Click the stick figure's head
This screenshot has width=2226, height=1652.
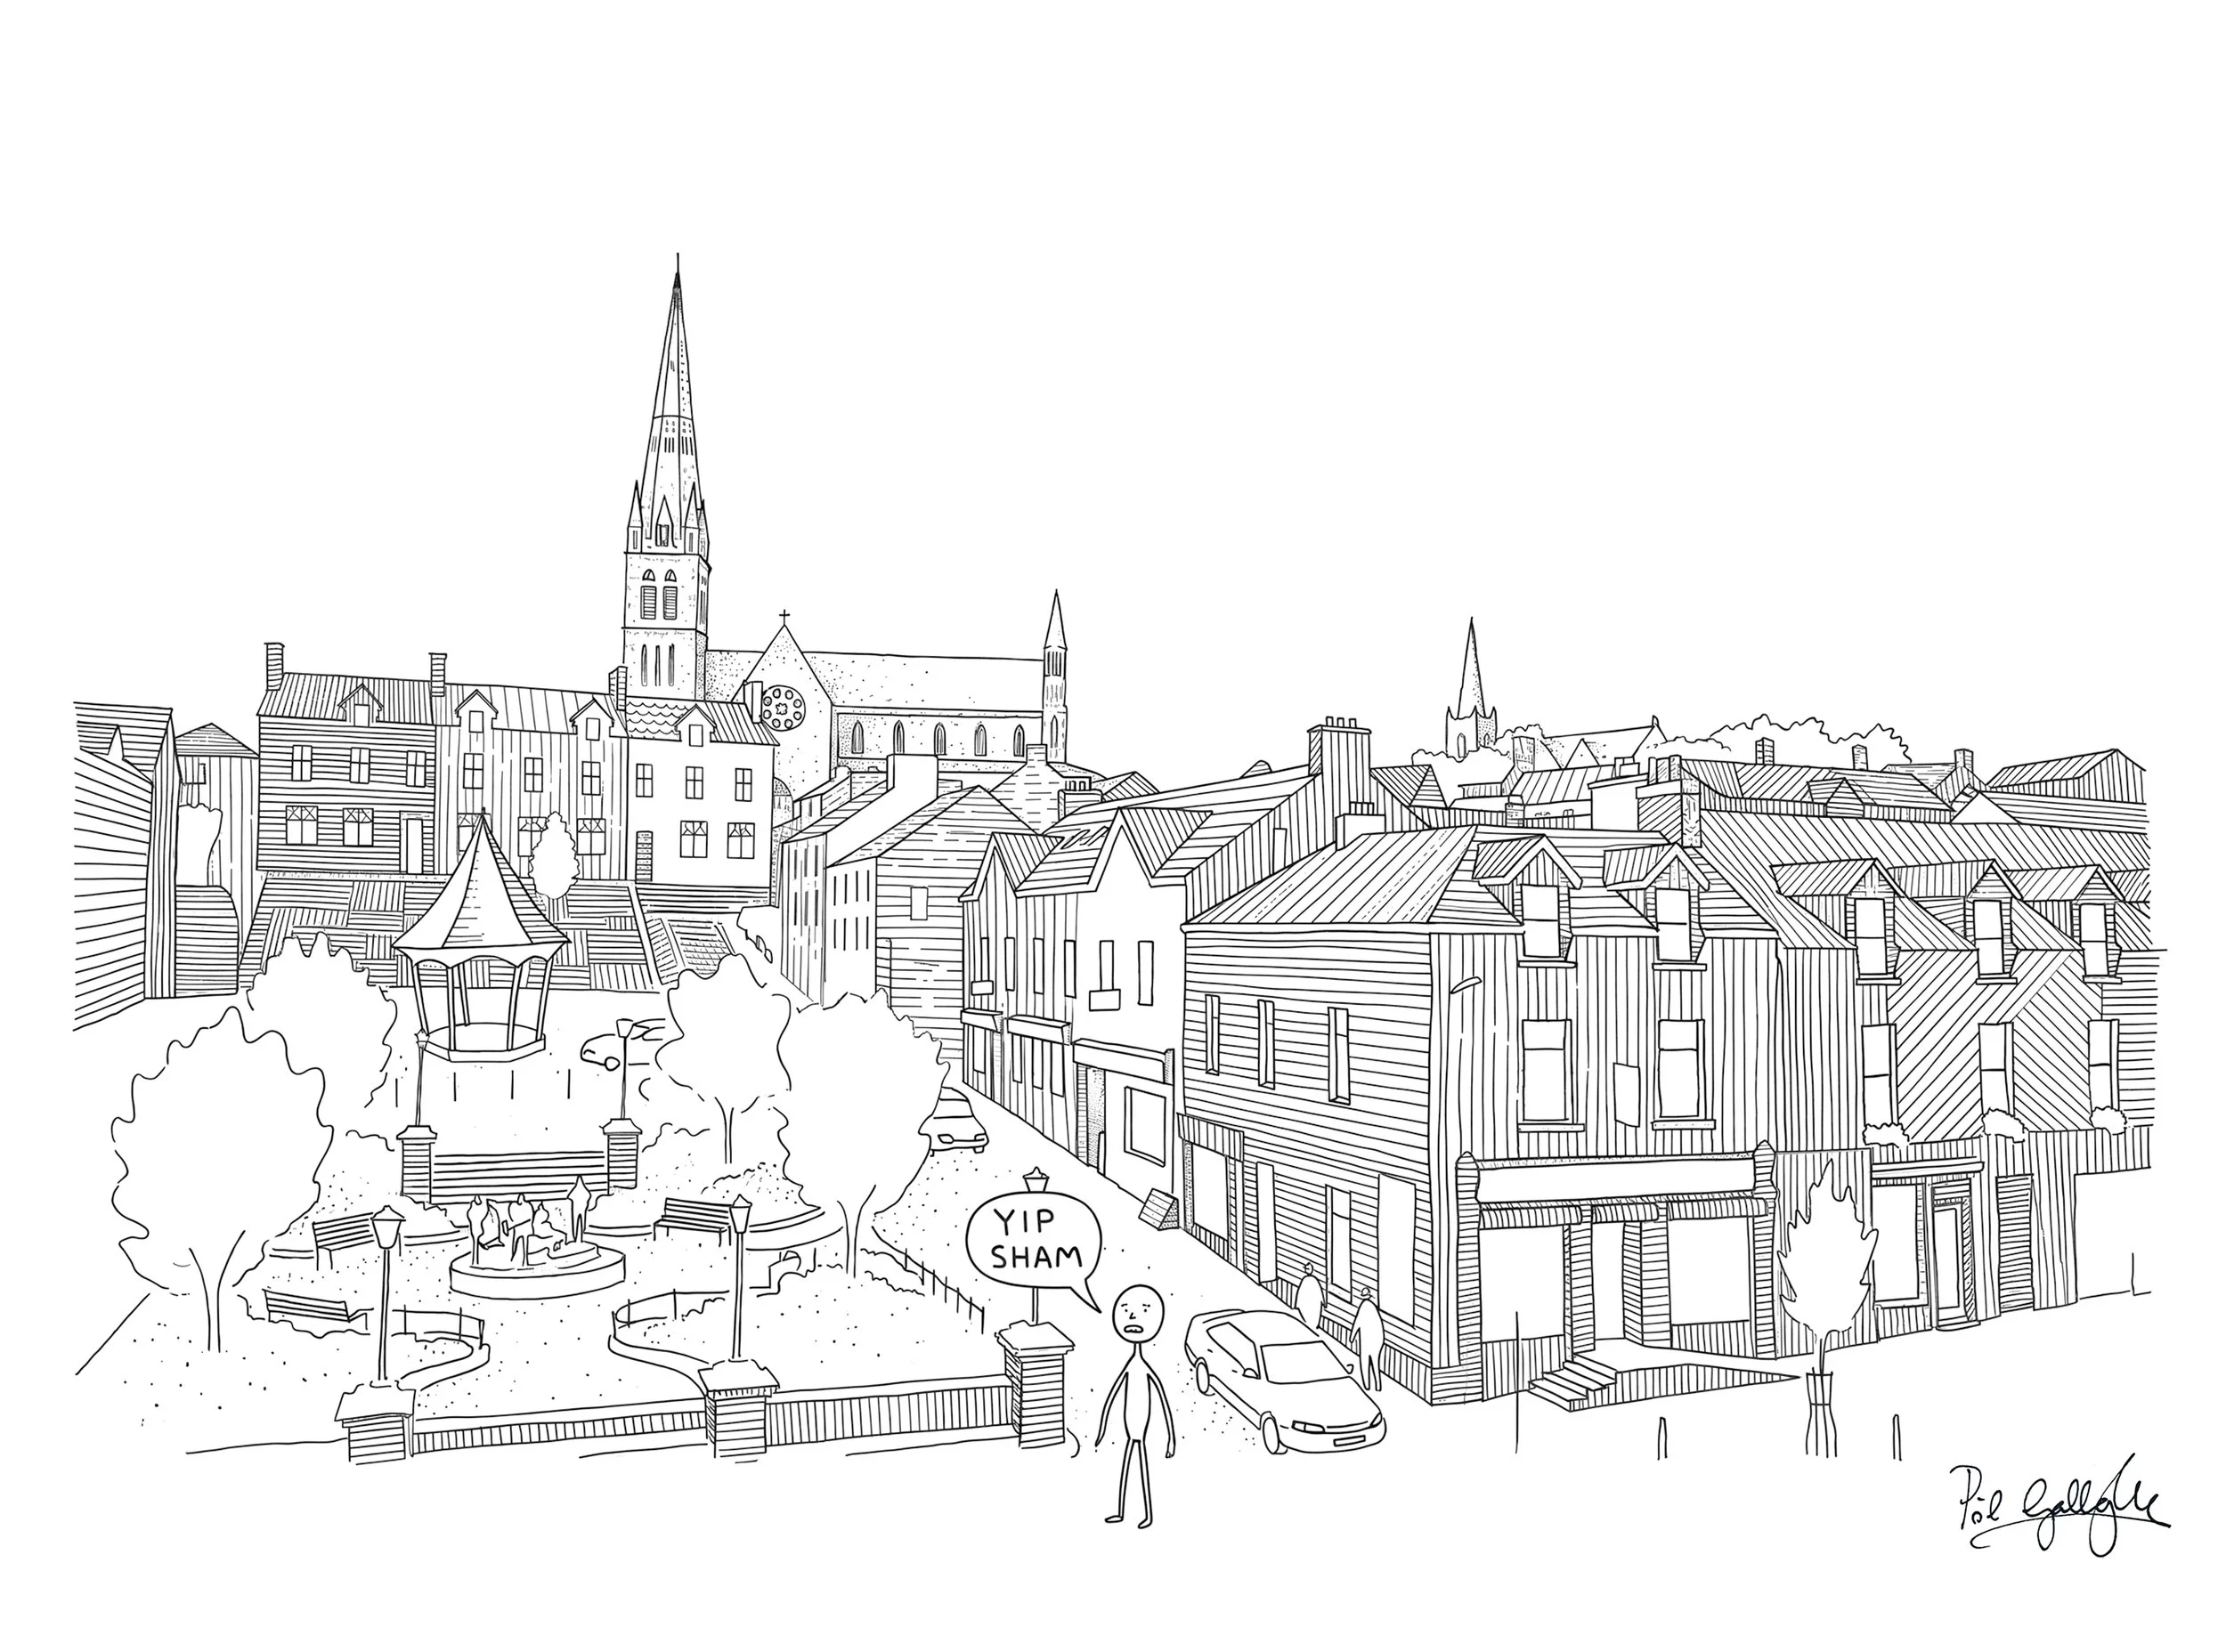click(x=1138, y=1314)
